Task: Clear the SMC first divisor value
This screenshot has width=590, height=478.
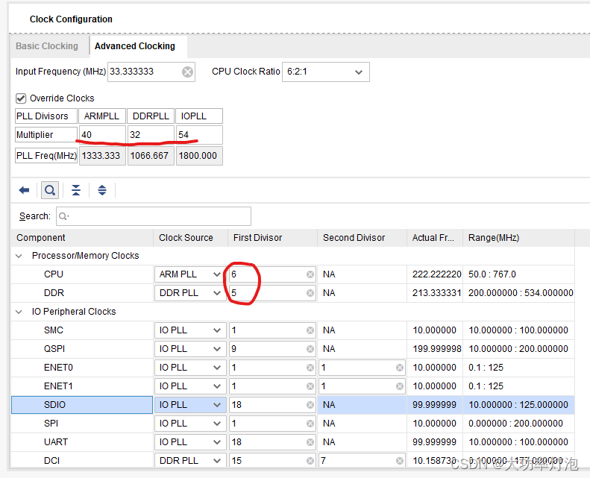Action: 310,330
